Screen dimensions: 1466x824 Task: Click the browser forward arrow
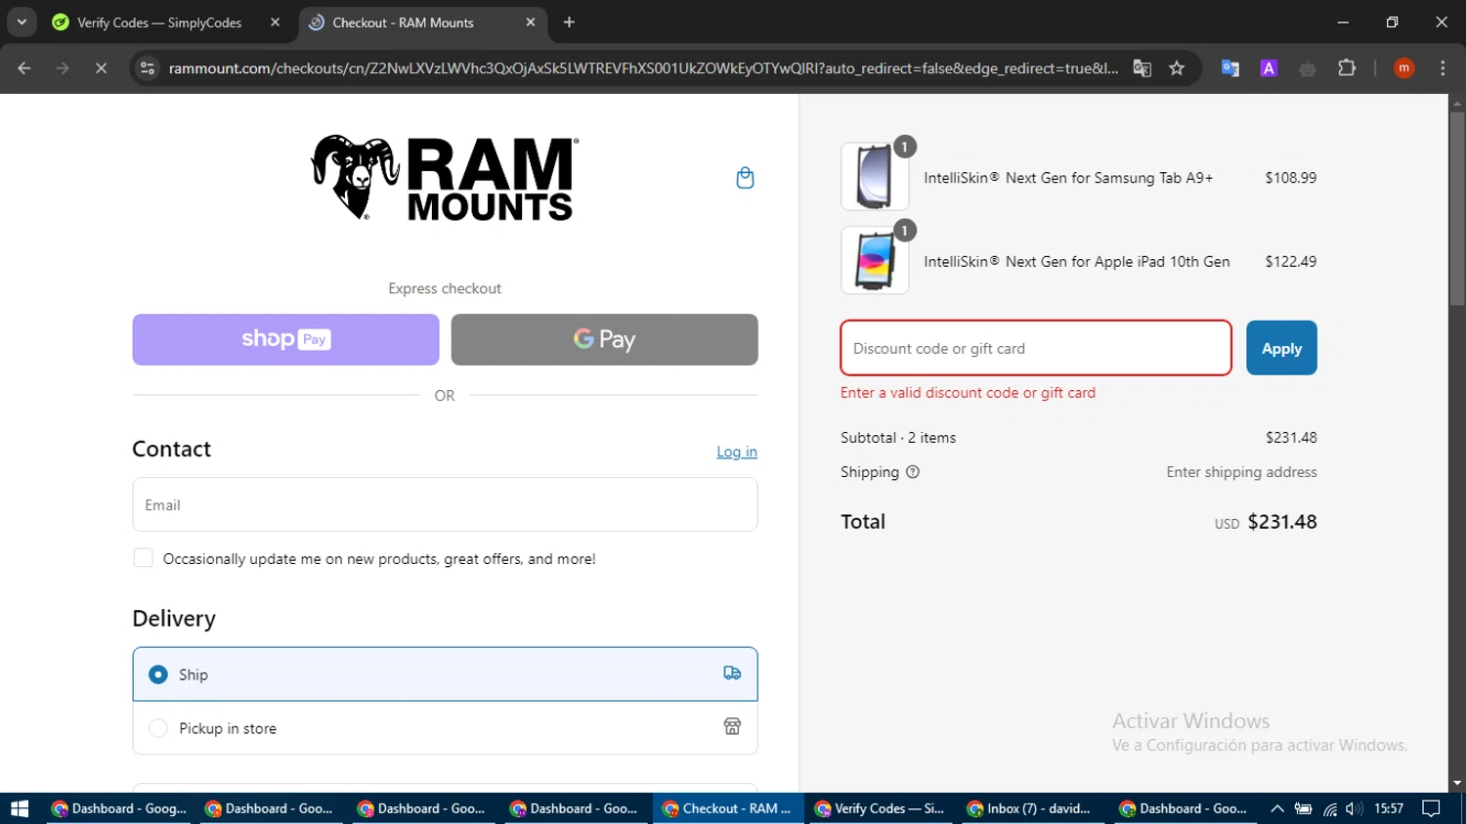tap(63, 68)
